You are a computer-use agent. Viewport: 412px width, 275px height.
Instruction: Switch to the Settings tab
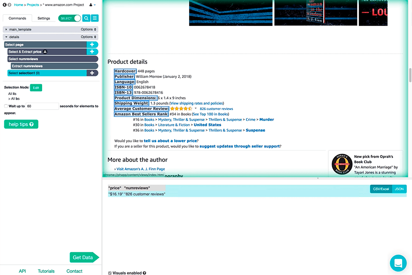[44, 18]
